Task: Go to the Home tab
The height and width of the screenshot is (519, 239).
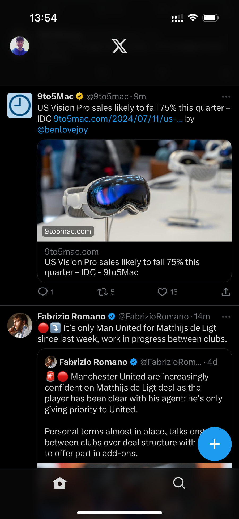Action: (x=60, y=483)
